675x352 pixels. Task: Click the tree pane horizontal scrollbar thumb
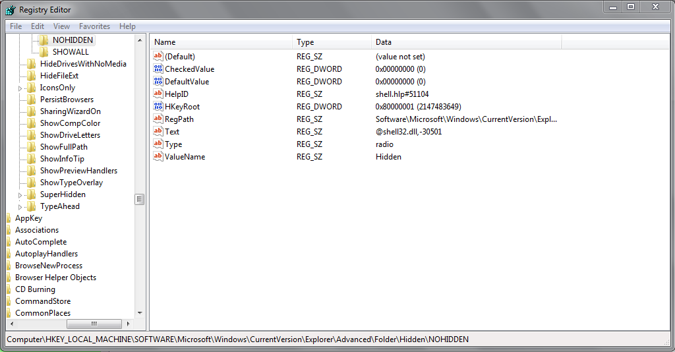(94, 324)
